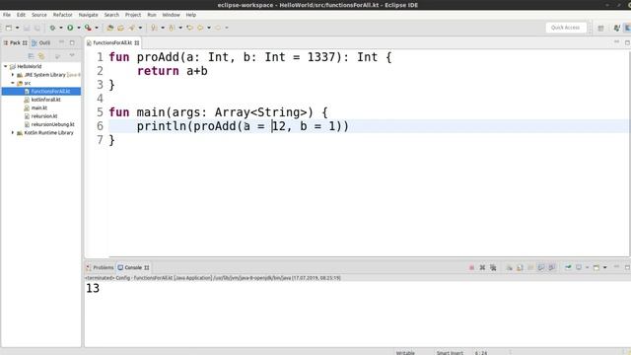Screen dimensions: 631x355
Task: Click the Open Task search icon
Action: (131, 28)
